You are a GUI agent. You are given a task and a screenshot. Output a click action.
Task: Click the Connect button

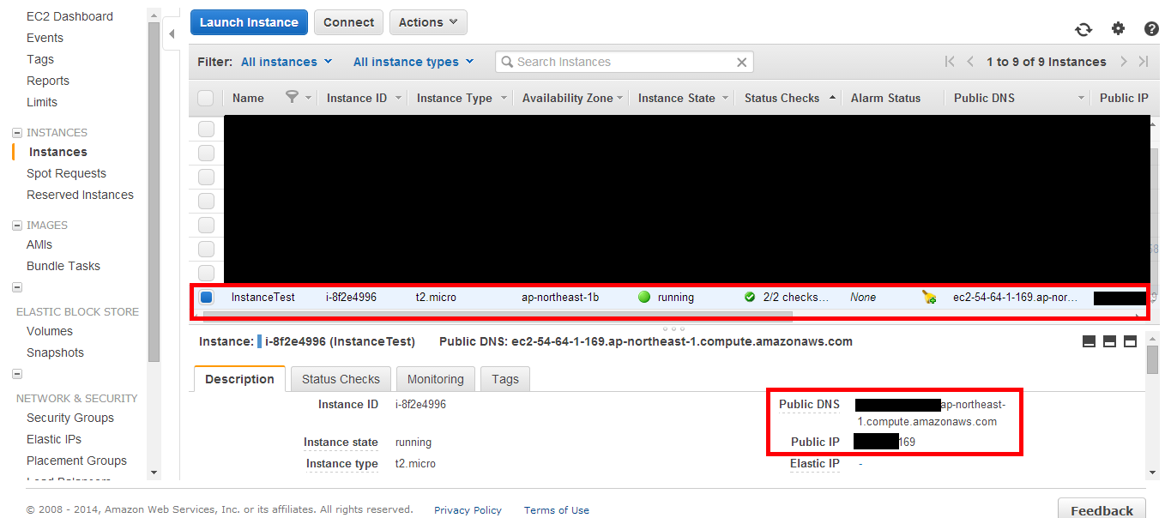tap(348, 22)
